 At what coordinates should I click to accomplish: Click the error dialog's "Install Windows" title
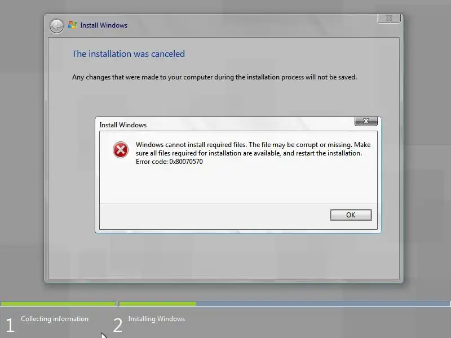pos(123,125)
